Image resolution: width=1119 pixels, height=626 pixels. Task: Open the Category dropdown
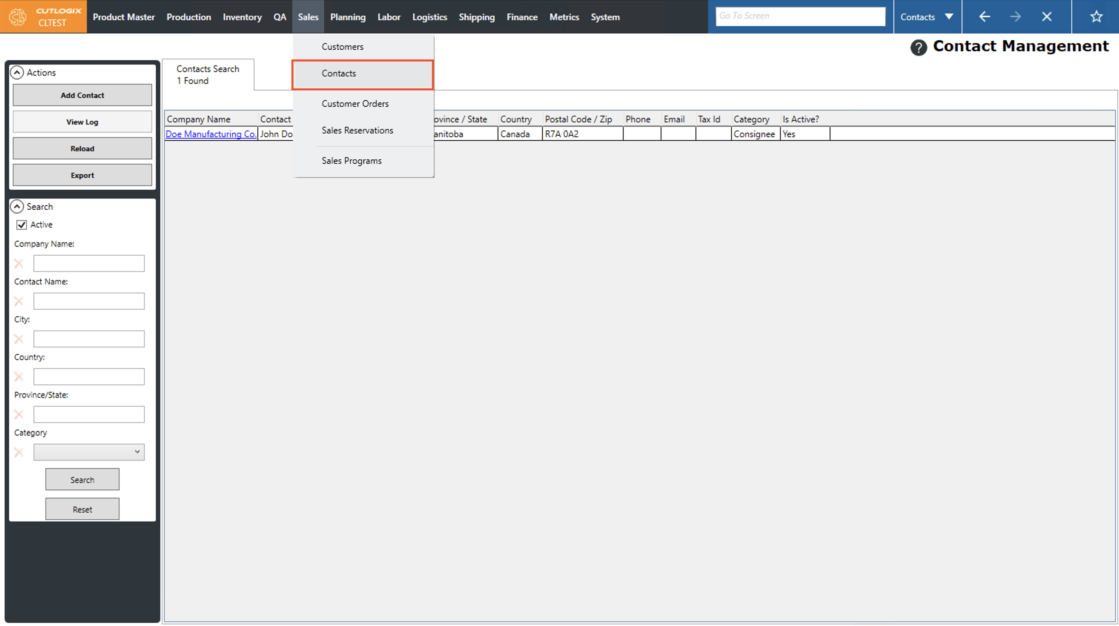[89, 452]
